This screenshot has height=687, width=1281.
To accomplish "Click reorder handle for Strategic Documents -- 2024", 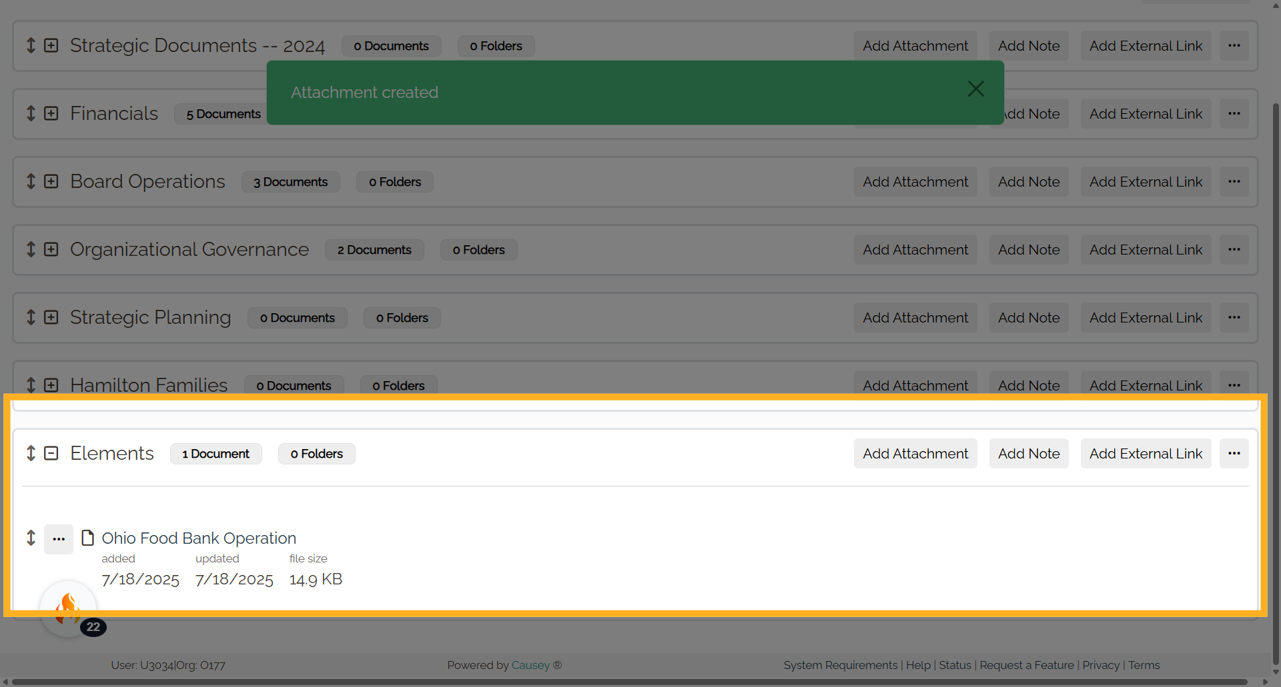I will pos(31,45).
